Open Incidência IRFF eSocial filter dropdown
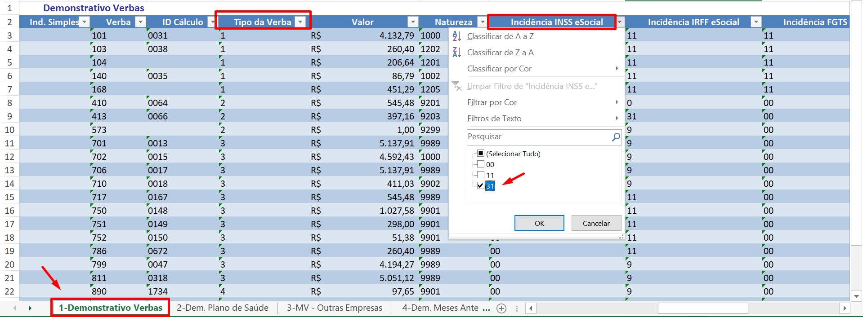The width and height of the screenshot is (863, 317). [x=756, y=22]
